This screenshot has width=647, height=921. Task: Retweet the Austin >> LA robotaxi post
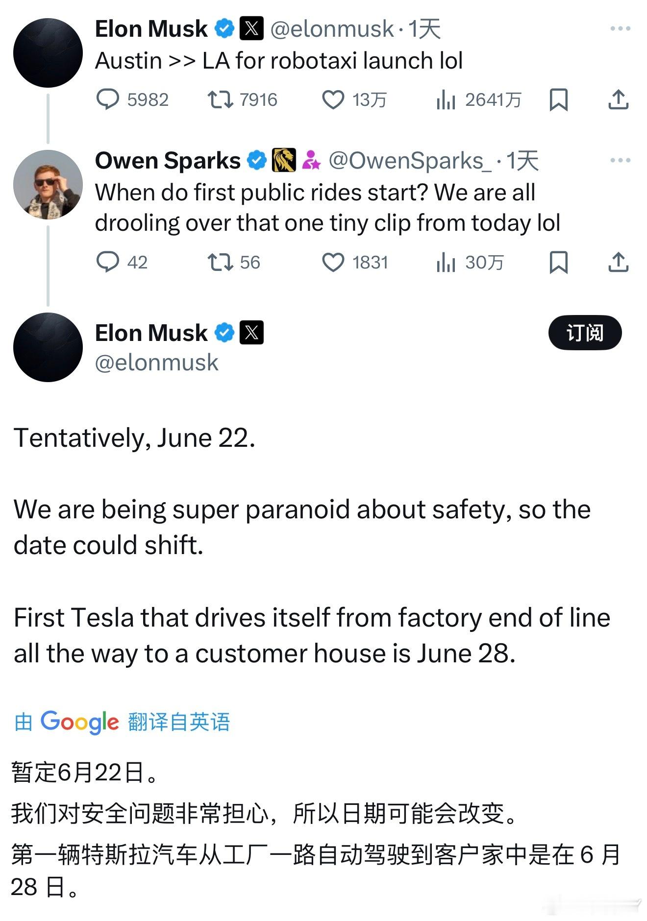coord(242,100)
